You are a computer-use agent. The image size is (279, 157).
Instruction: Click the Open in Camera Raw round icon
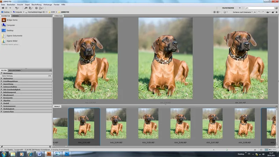click(36, 8)
